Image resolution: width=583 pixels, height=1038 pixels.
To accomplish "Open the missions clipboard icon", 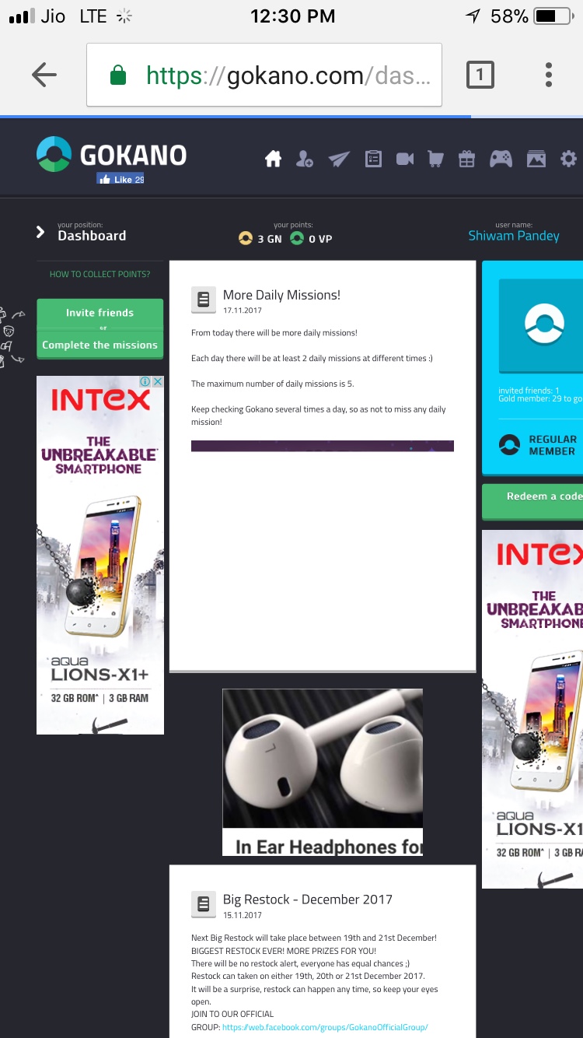I will click(373, 160).
